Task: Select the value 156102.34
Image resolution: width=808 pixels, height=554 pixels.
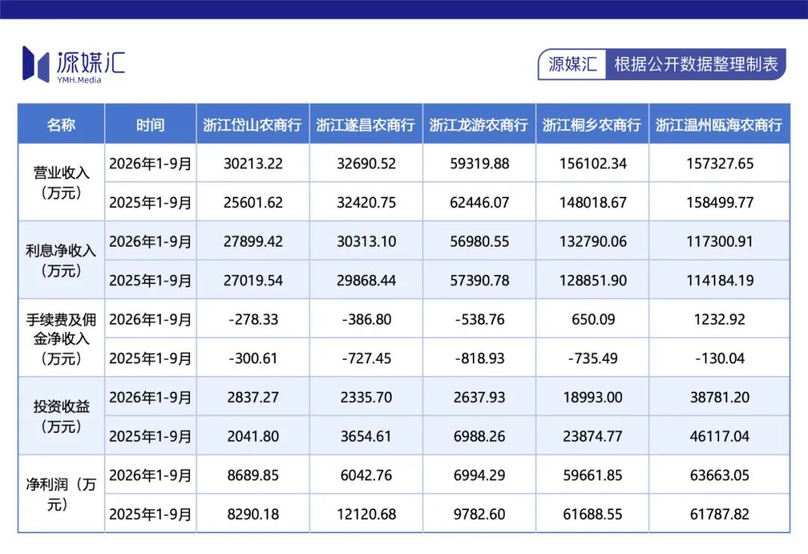Action: tap(593, 164)
